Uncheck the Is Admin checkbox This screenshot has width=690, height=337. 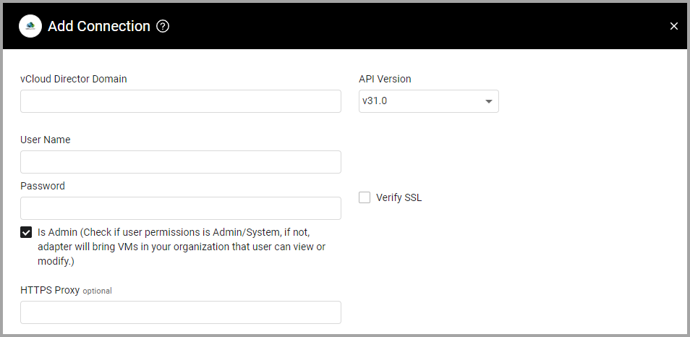[26, 232]
